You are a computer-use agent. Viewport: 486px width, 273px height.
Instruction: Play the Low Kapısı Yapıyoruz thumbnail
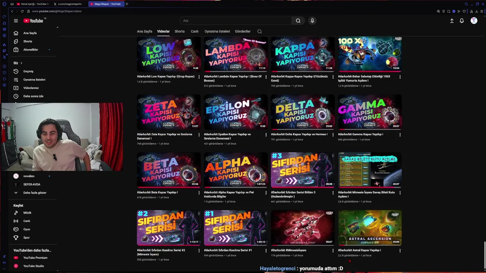169,54
